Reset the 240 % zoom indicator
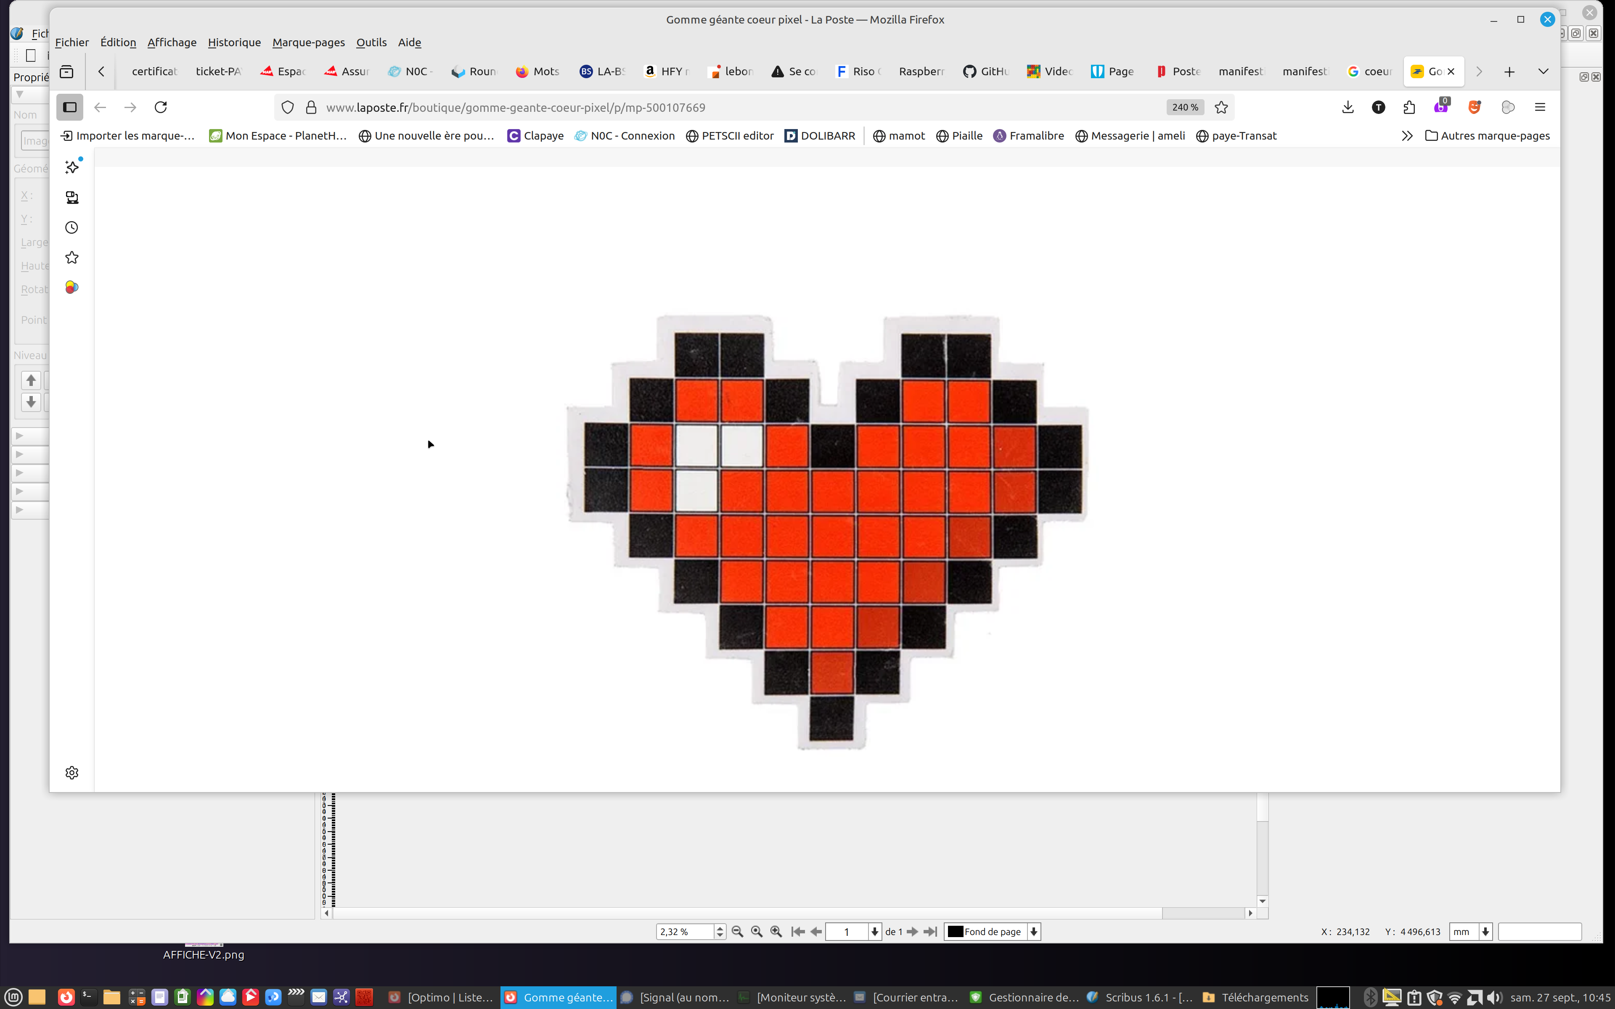The height and width of the screenshot is (1009, 1615). (x=1185, y=108)
